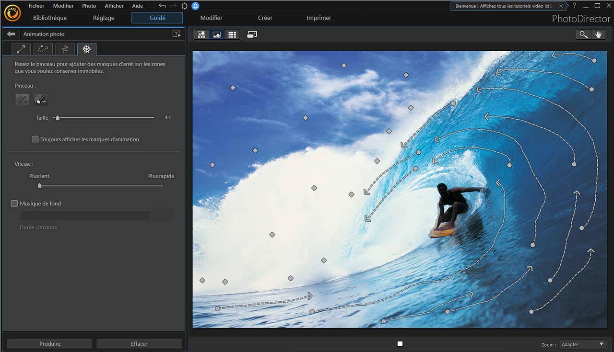Toggle the secondary display monitor icon
This screenshot has height=352, width=614.
[252, 34]
